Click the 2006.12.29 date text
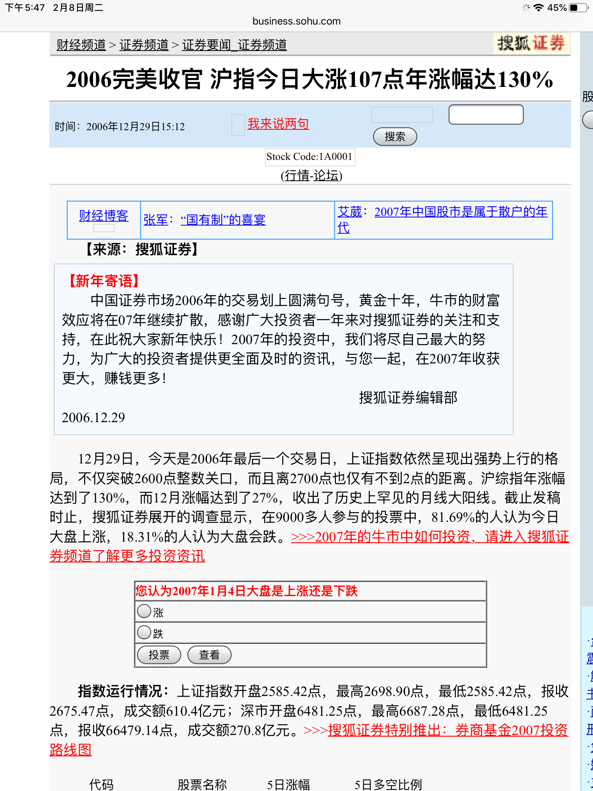This screenshot has height=791, width=593. (x=93, y=418)
